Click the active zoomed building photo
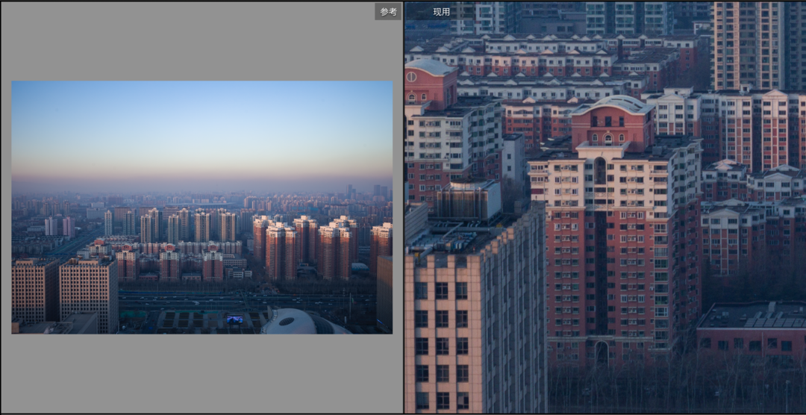 pyautogui.click(x=605, y=207)
